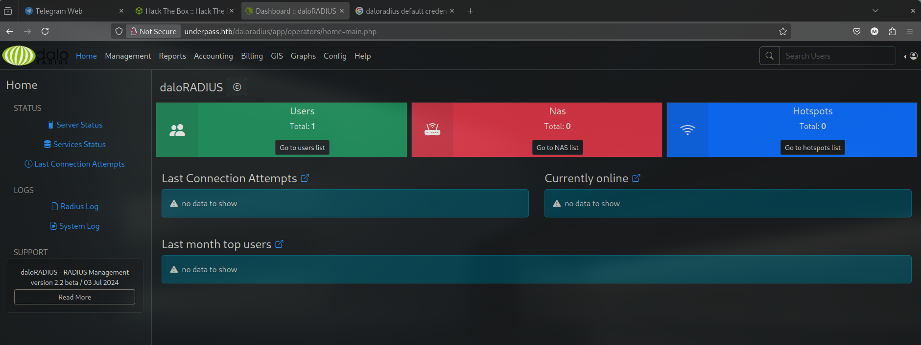Open the Firefox hamburger menu
Image resolution: width=921 pixels, height=345 pixels.
pos(909,31)
